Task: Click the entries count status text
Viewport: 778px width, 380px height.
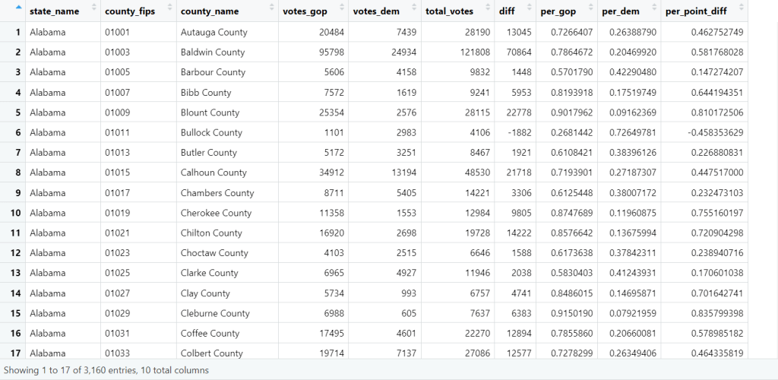Action: 106,370
